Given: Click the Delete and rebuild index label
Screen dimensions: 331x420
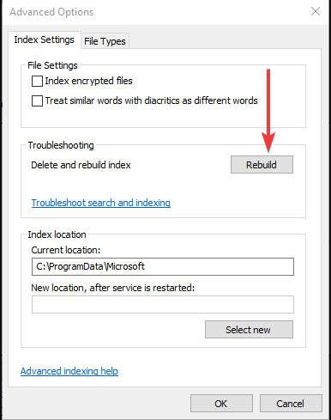Looking at the screenshot, I should [81, 165].
